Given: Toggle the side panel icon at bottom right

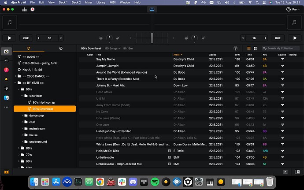Looking at the screenshot, I should [297, 172].
